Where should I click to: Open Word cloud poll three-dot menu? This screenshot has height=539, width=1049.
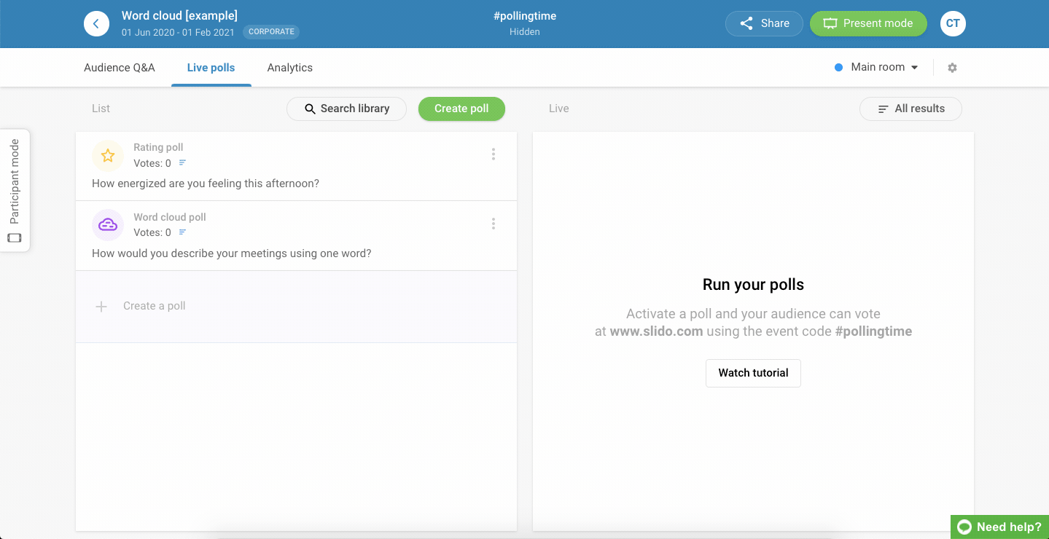pyautogui.click(x=494, y=224)
